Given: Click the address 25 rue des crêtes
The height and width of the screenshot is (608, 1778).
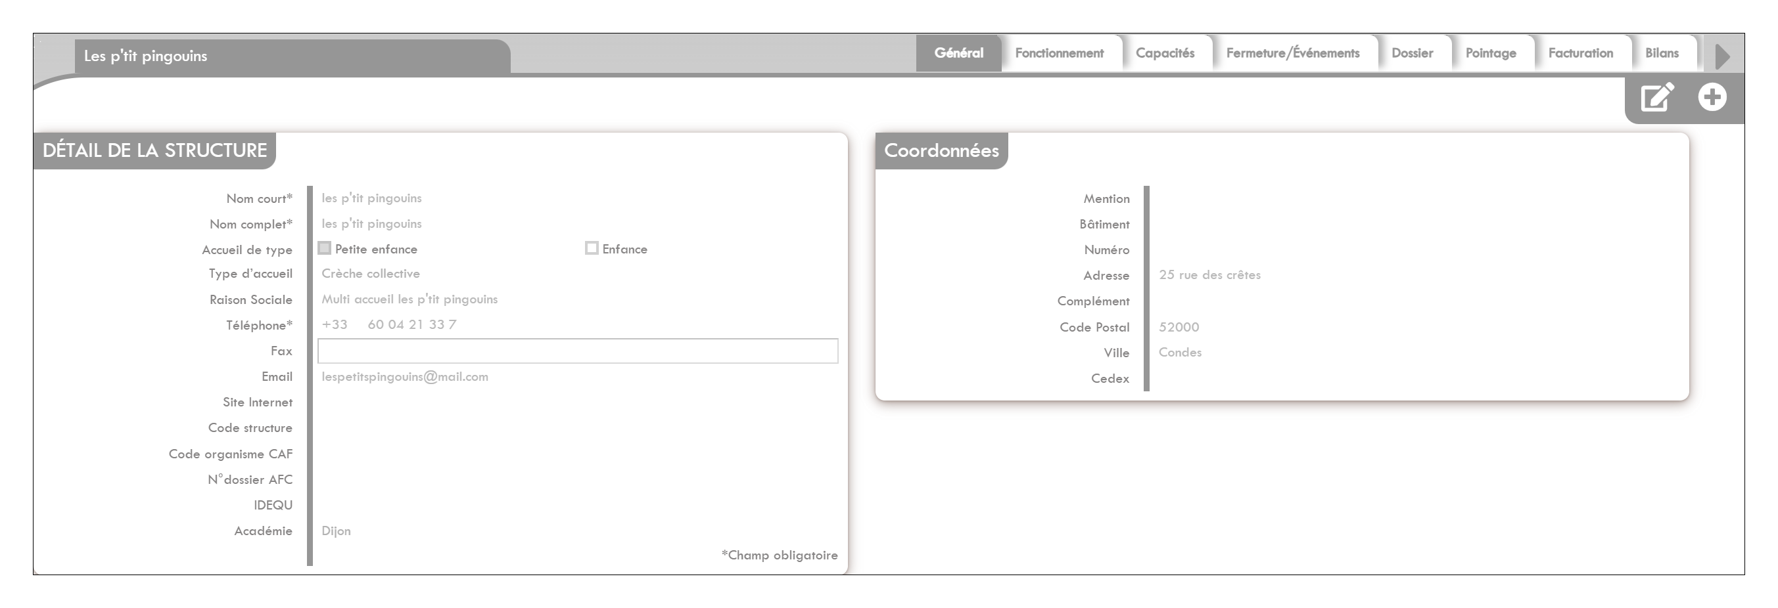Looking at the screenshot, I should click(1210, 275).
